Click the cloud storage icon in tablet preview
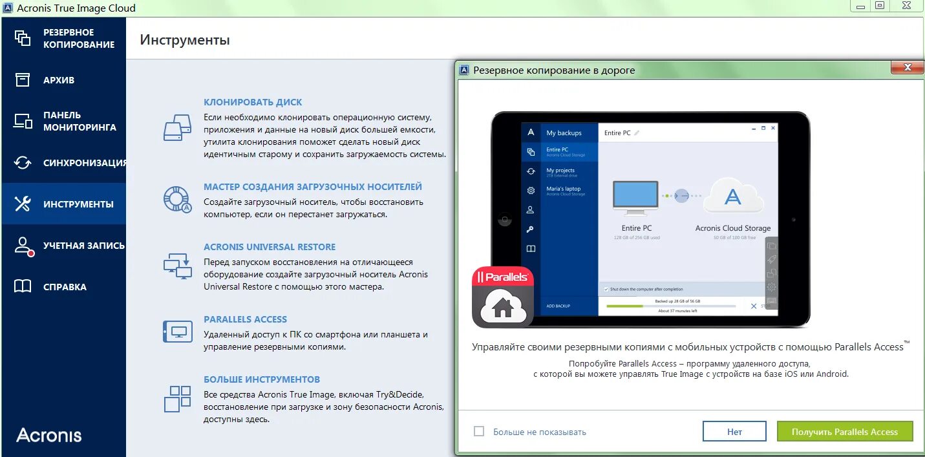The width and height of the screenshot is (925, 457). click(732, 195)
